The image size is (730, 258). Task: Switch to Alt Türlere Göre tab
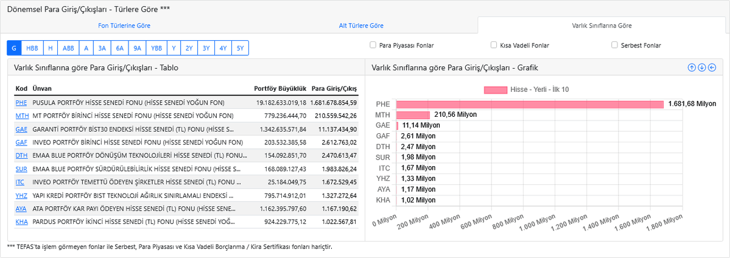(361, 26)
